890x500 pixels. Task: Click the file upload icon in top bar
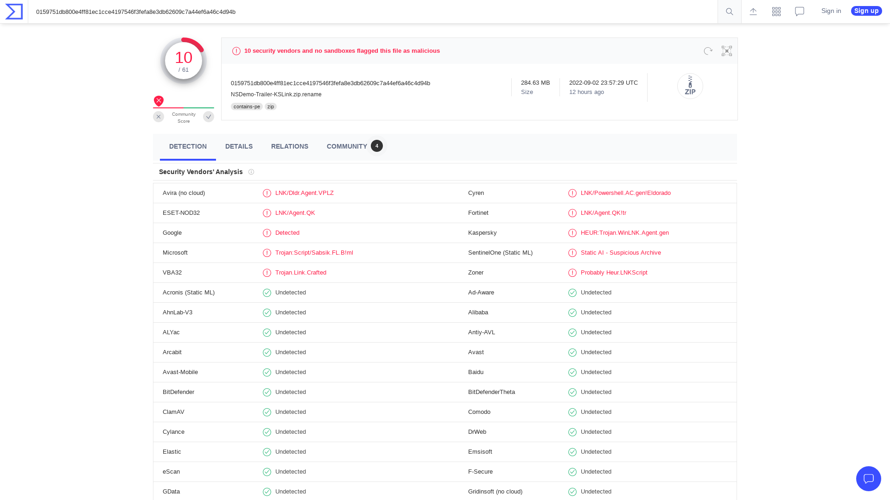point(753,11)
